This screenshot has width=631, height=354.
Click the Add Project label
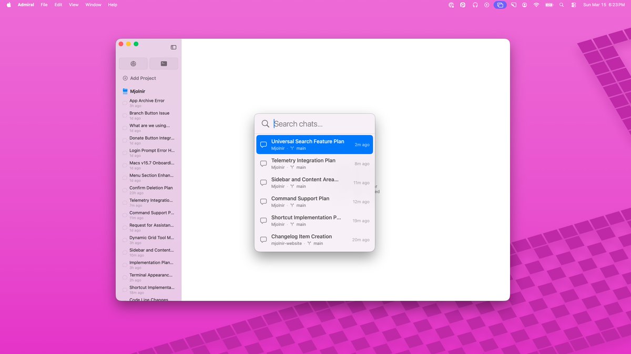143,78
